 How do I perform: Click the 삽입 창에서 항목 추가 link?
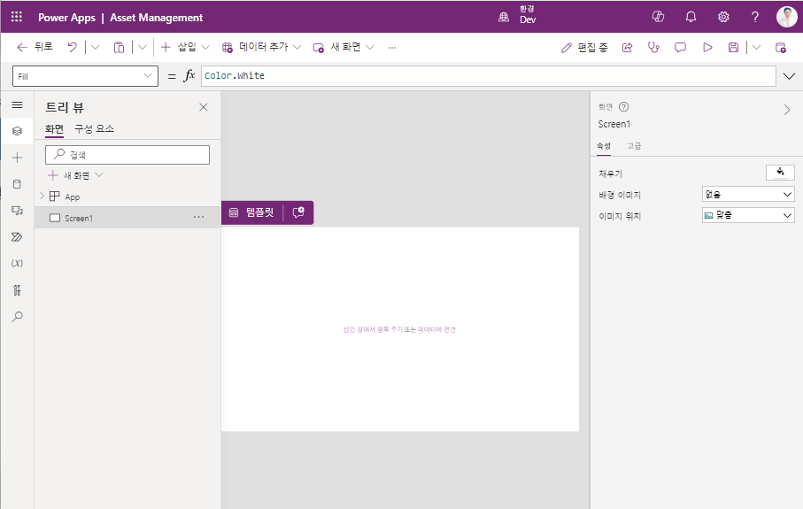373,330
